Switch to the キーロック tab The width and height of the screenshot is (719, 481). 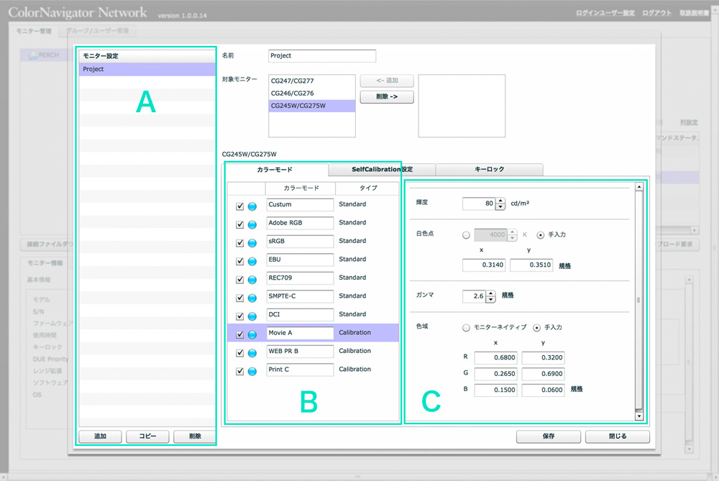489,170
